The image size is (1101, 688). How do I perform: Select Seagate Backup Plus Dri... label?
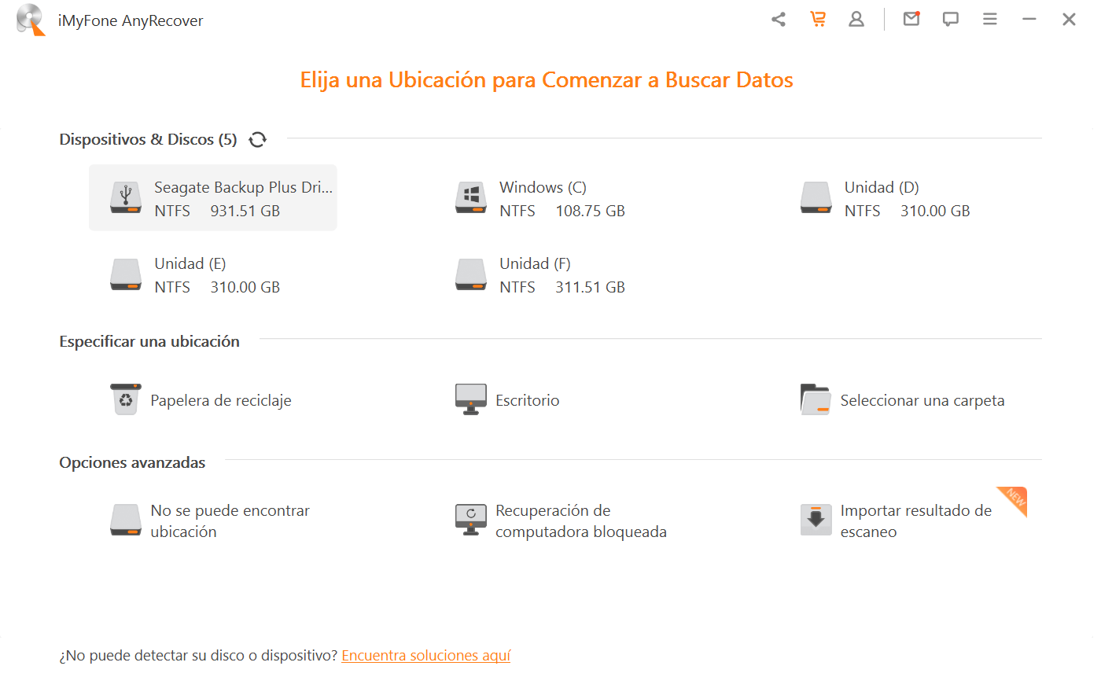[244, 187]
